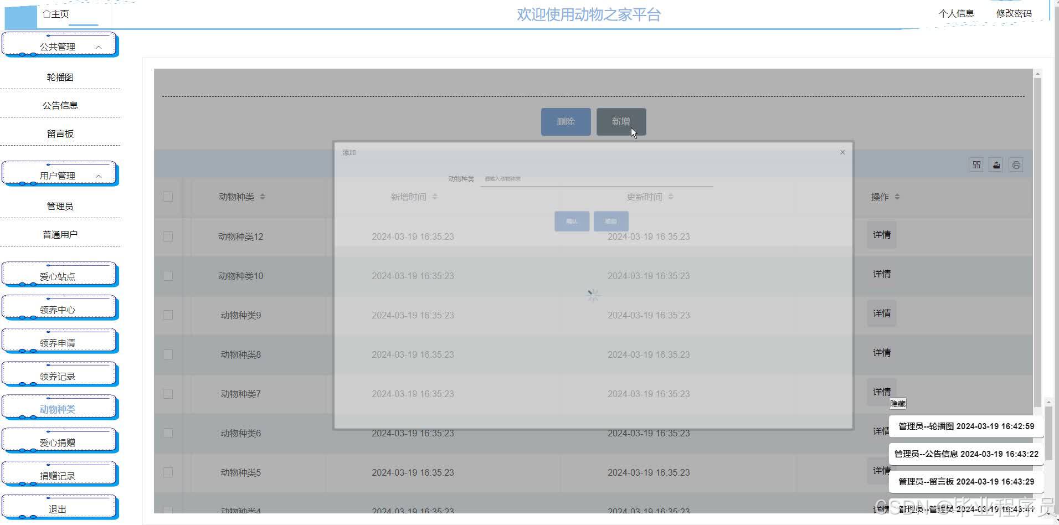Click 退出 to log out
Screen dimensions: 1059x525
pos(59,507)
